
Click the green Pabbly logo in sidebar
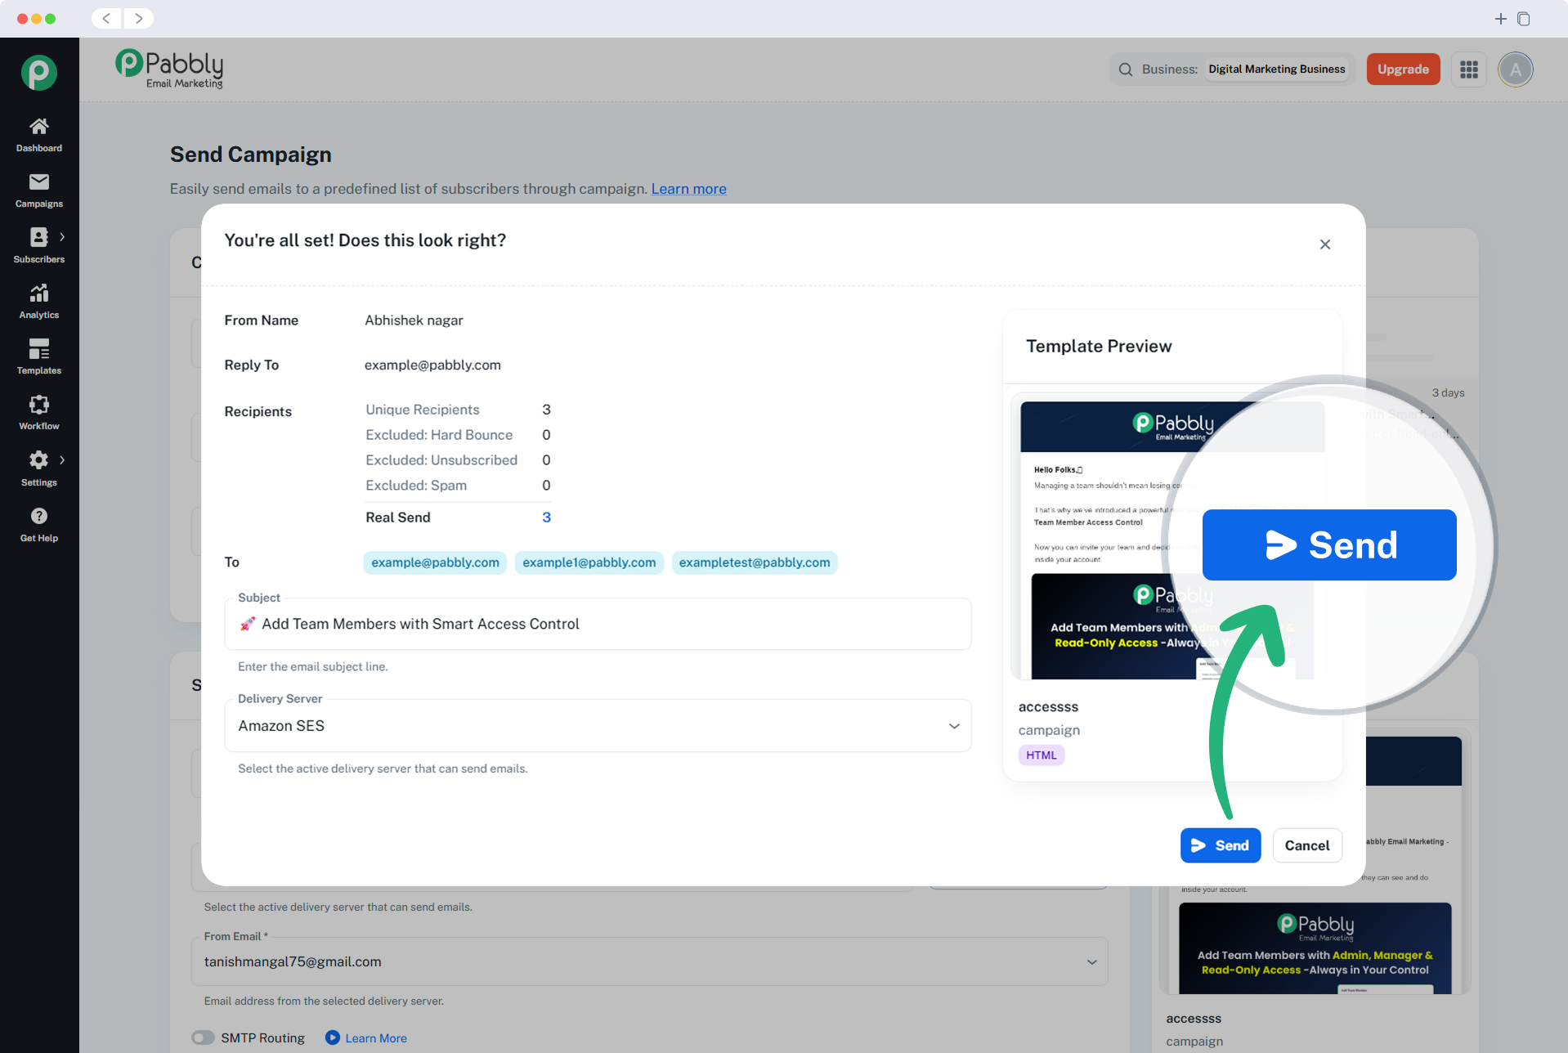pyautogui.click(x=39, y=73)
